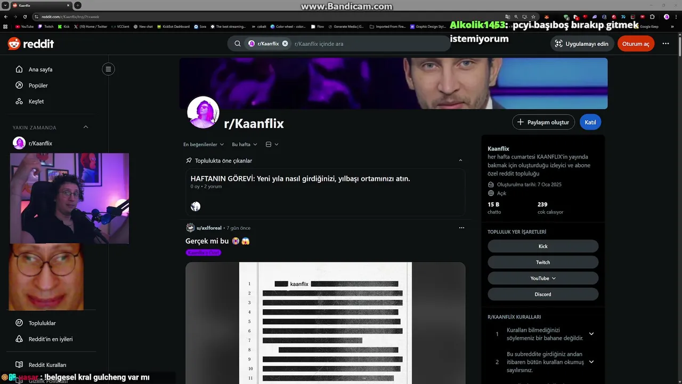Open the 'Graphic Design Styl...' bookmark
This screenshot has width=682, height=384.
tap(428, 26)
